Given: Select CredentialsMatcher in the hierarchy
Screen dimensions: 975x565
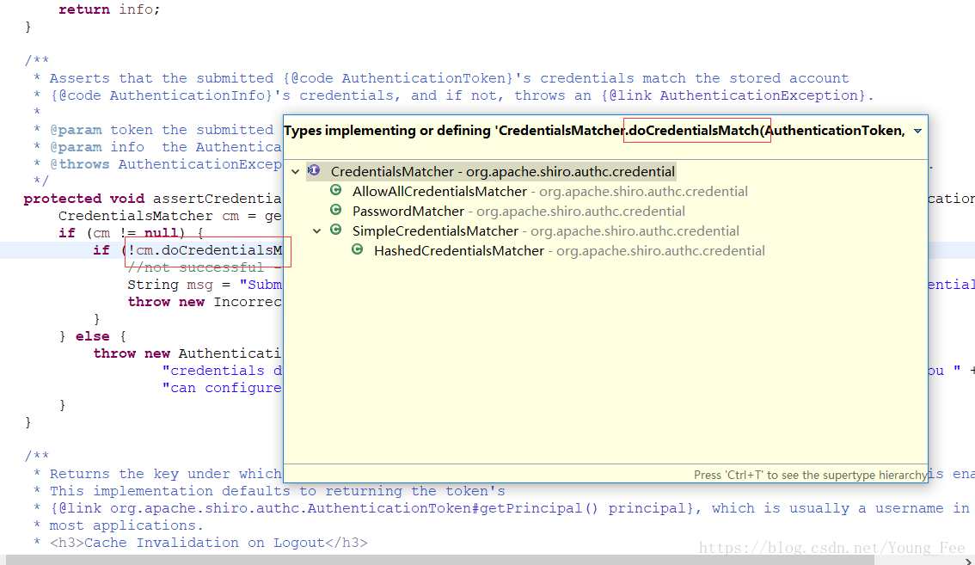Looking at the screenshot, I should (502, 172).
